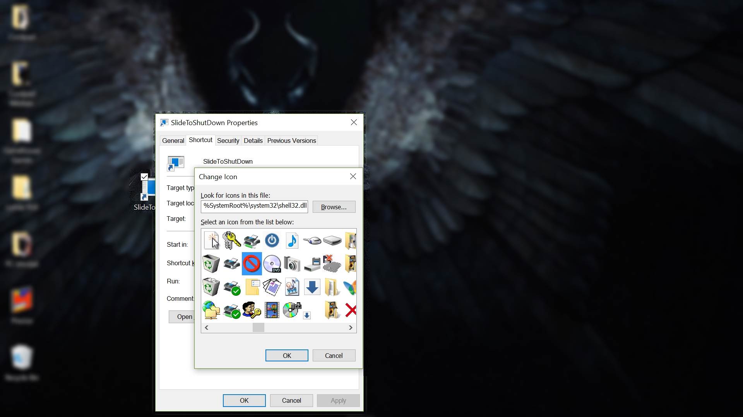Pick the DVD disc icon
743x417 pixels.
pos(272,264)
